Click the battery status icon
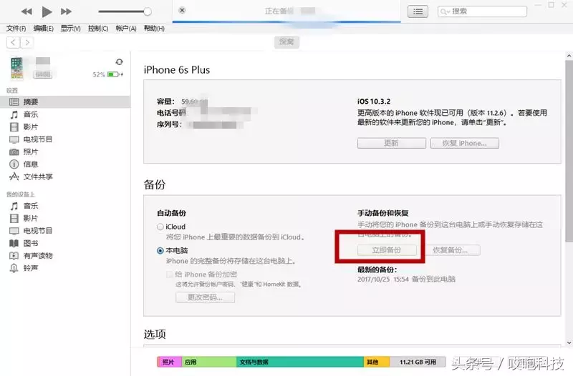The image size is (573, 376). pyautogui.click(x=113, y=74)
